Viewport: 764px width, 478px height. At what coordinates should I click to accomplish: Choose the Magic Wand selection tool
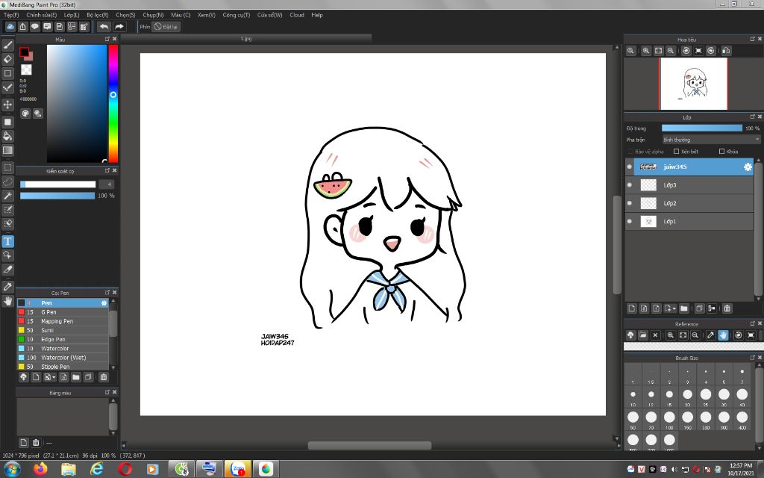(7, 196)
